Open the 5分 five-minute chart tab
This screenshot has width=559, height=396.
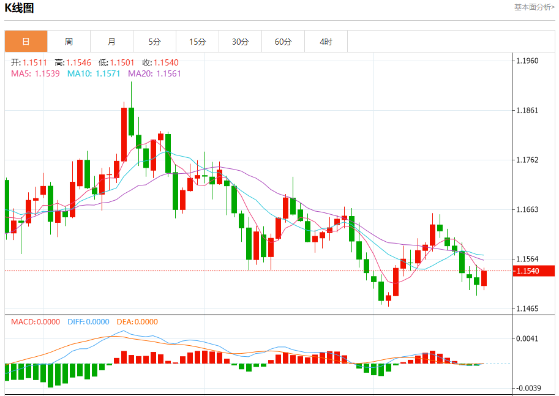click(154, 42)
